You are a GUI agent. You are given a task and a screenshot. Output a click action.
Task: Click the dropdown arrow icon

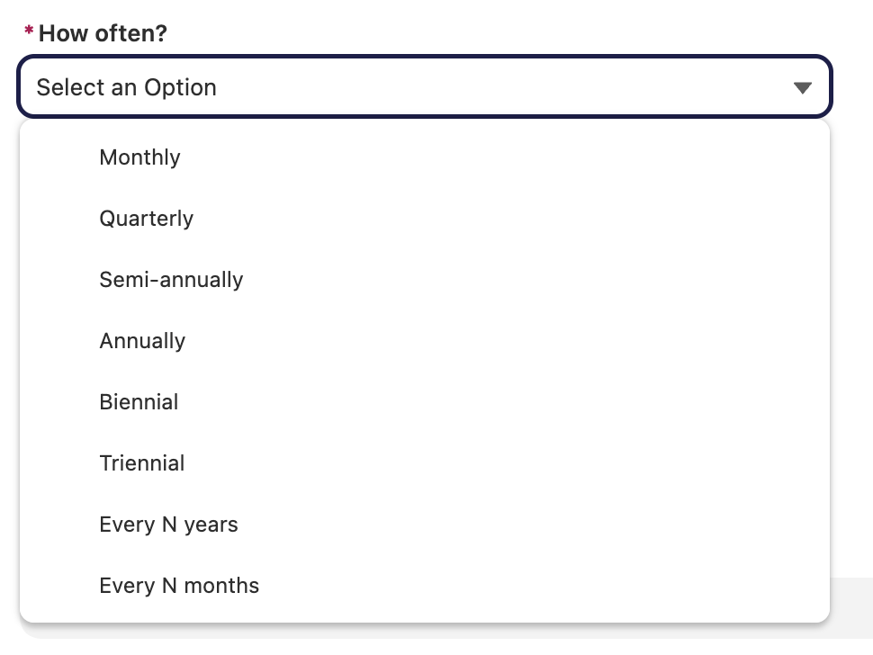coord(802,88)
